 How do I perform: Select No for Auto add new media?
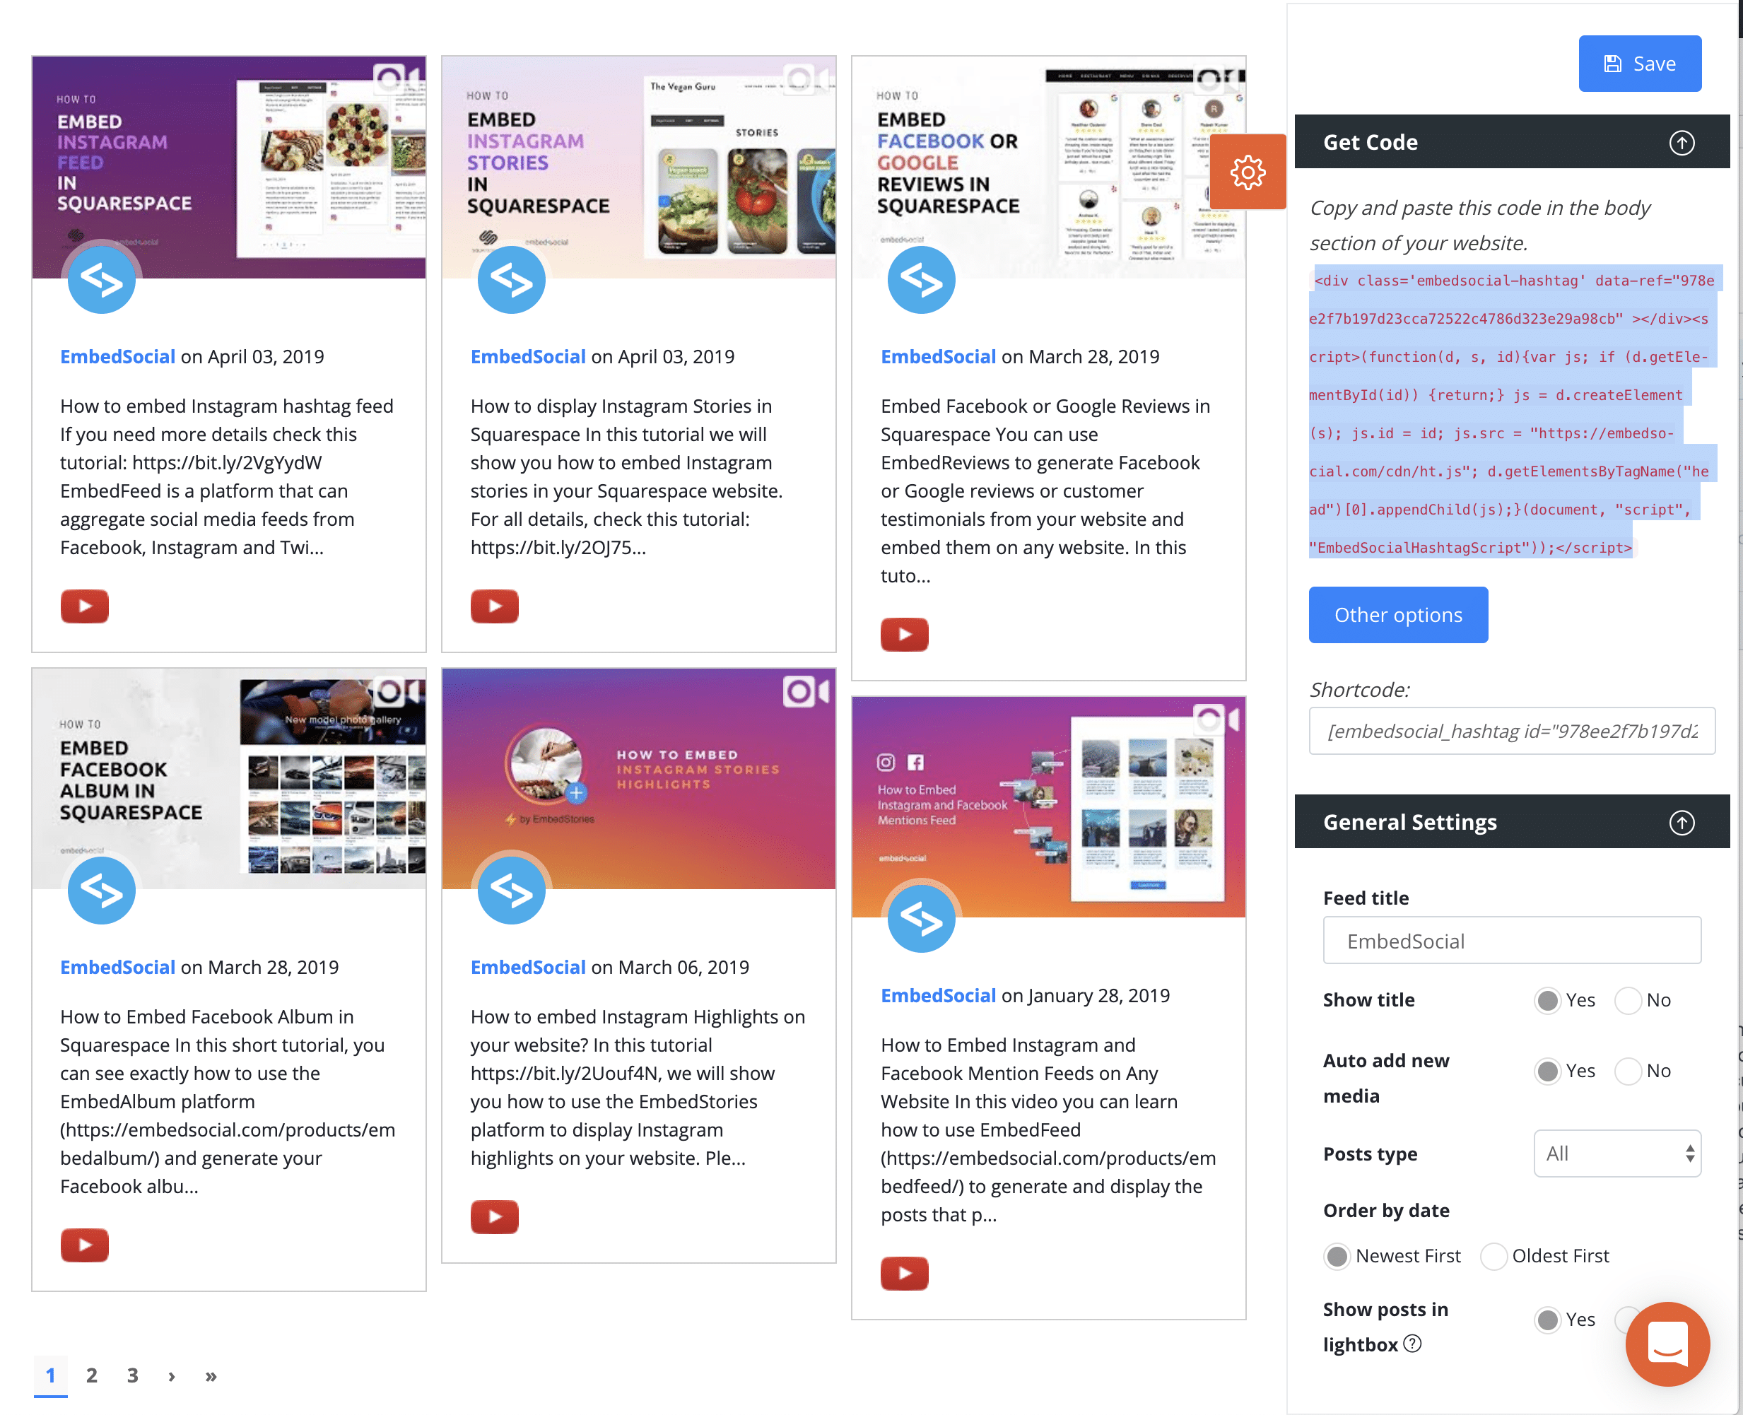(x=1627, y=1070)
